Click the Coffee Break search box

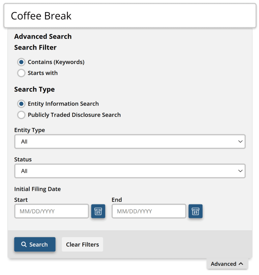tap(129, 16)
